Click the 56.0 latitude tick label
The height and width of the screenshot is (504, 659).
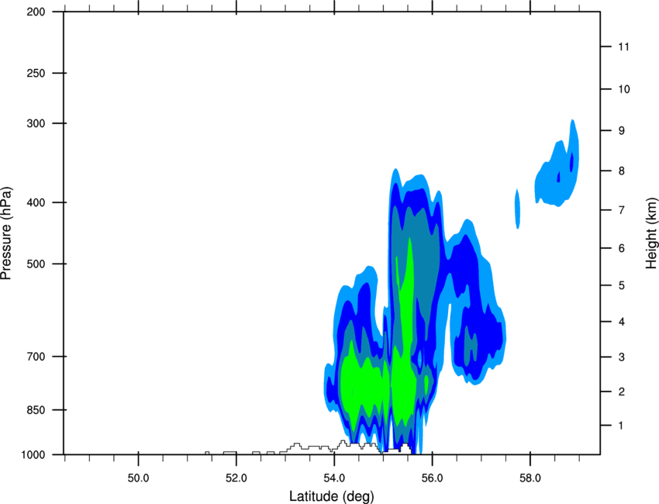coord(432,478)
